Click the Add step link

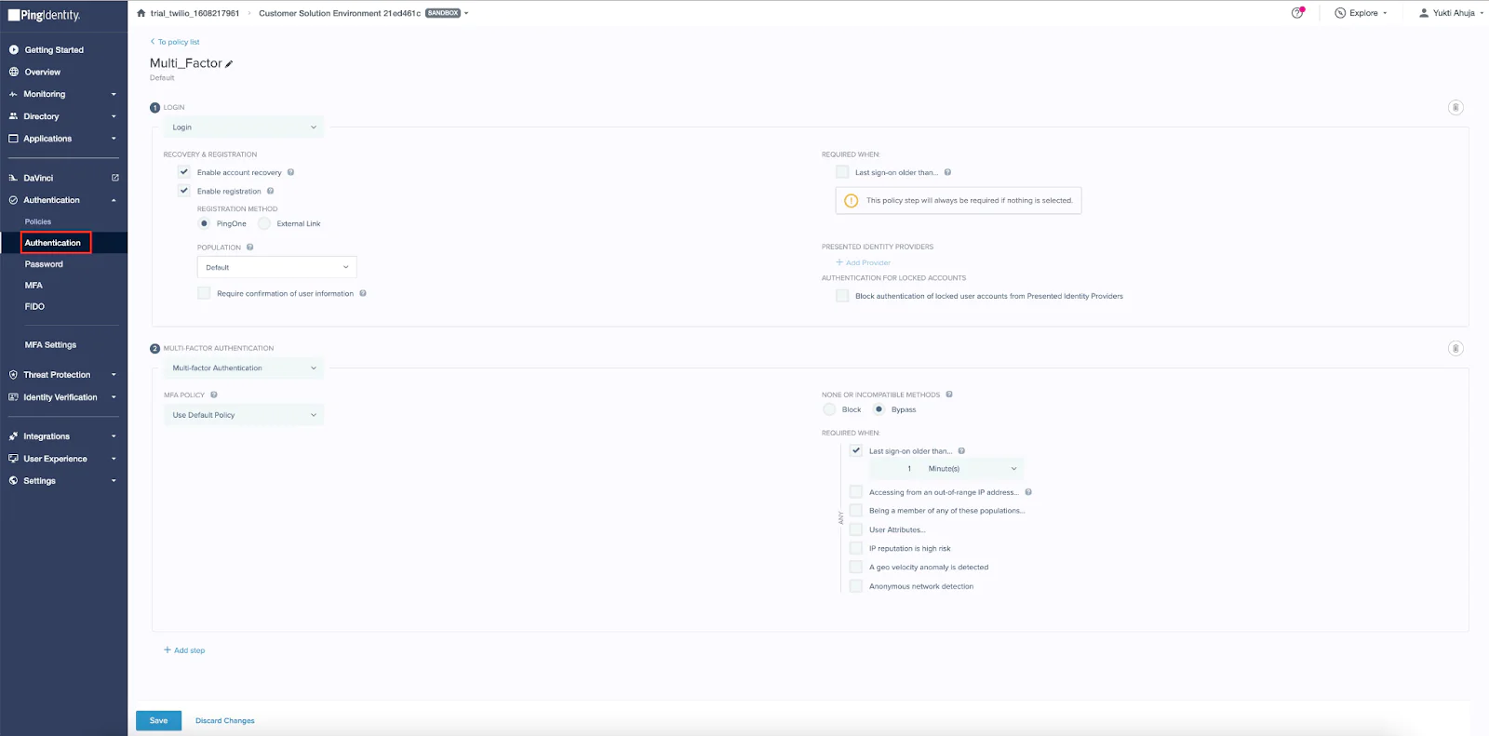click(x=185, y=650)
